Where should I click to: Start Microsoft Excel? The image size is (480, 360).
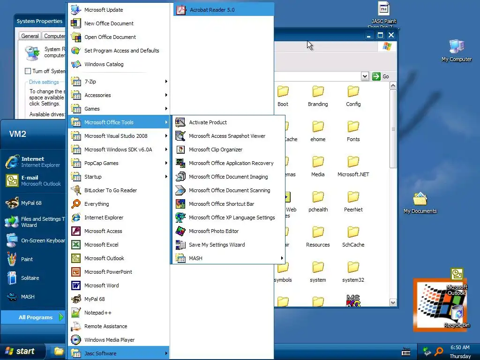coord(119,245)
